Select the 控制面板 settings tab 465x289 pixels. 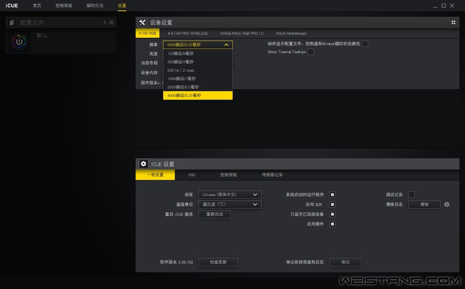coord(229,175)
